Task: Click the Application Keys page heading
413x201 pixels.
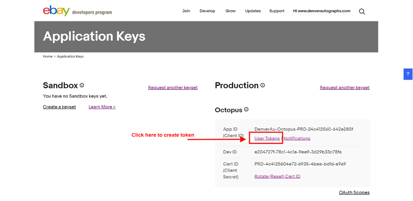Action: 94,36
